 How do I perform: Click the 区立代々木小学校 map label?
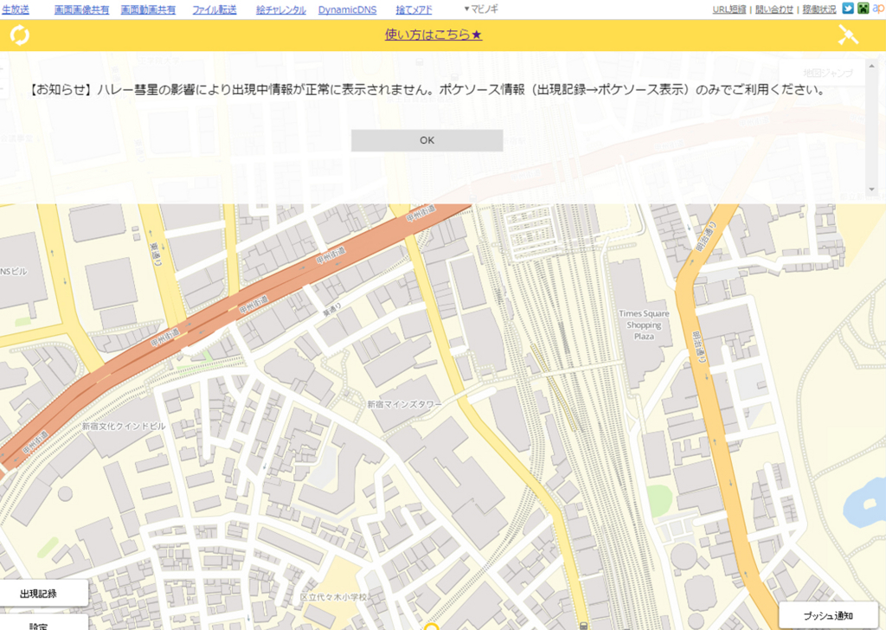pyautogui.click(x=333, y=597)
